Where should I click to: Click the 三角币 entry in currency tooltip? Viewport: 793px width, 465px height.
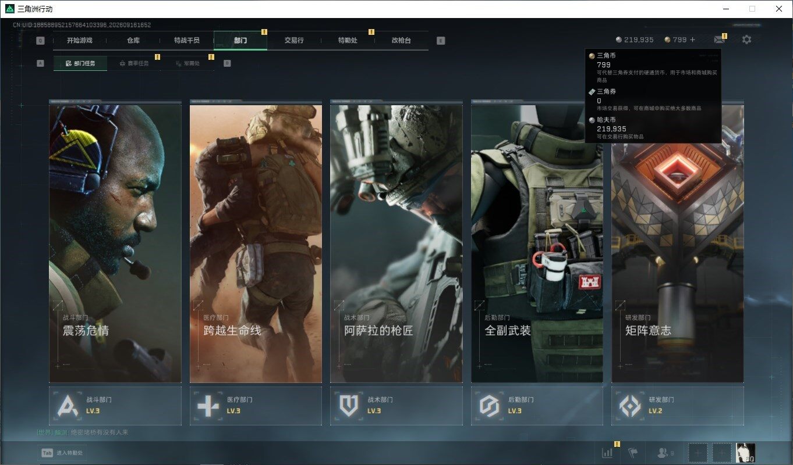[x=653, y=68]
